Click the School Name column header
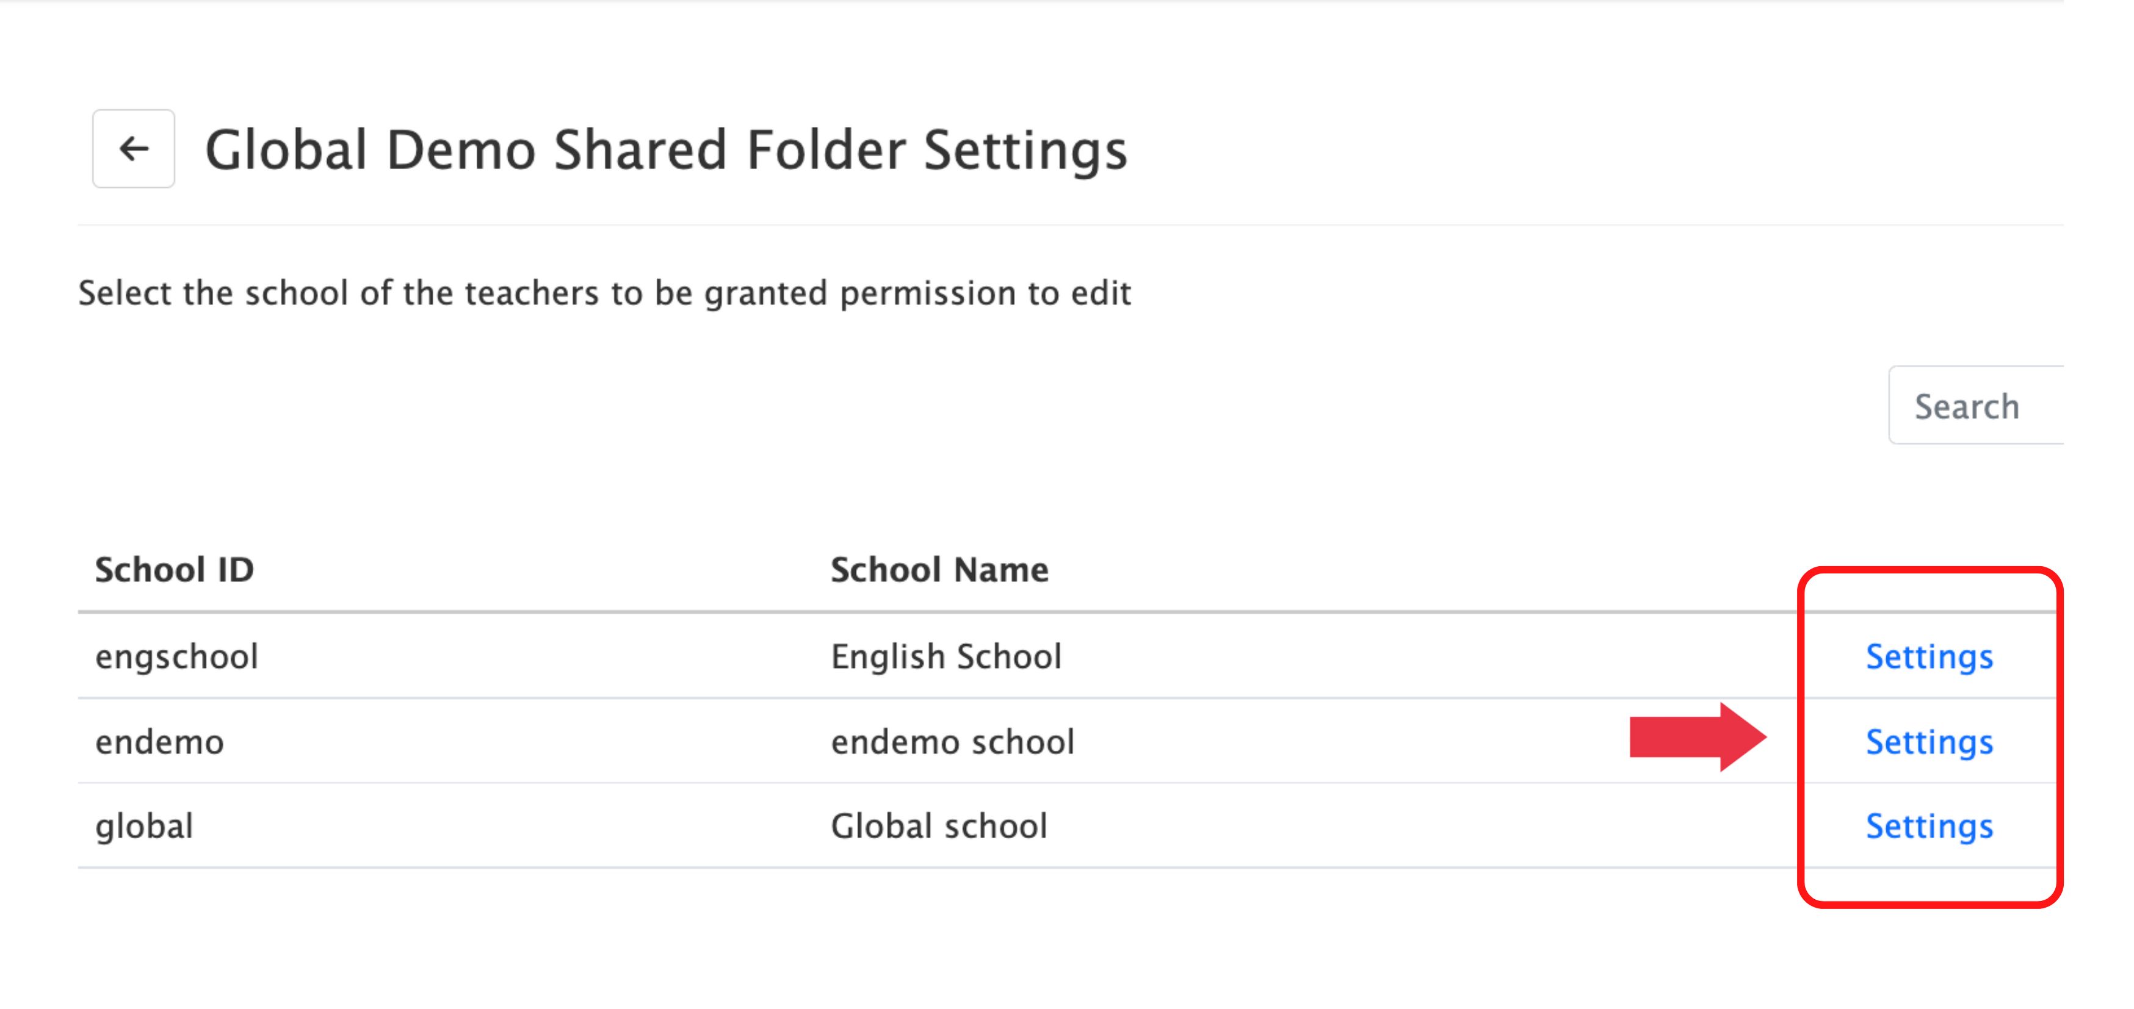The width and height of the screenshot is (2134, 1009). (939, 570)
